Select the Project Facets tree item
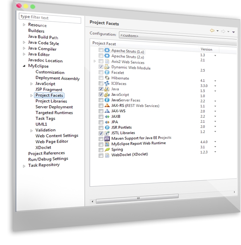Image resolution: width=241 pixels, height=245 pixels. click(49, 95)
